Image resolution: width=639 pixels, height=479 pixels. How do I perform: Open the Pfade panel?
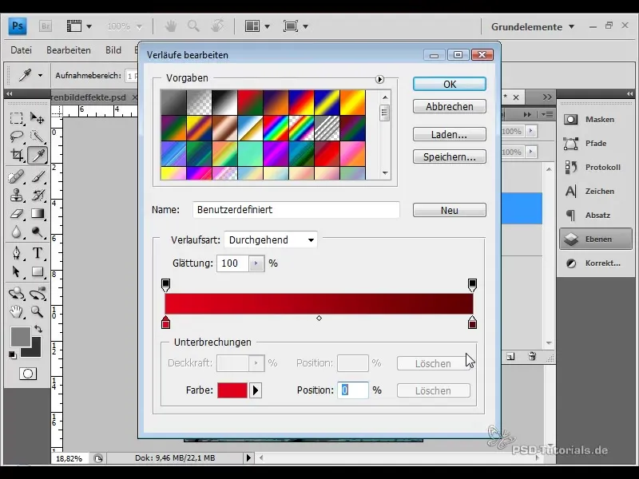click(x=594, y=144)
